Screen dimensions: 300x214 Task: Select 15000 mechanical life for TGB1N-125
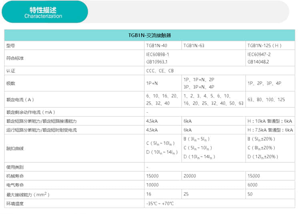[254, 176]
